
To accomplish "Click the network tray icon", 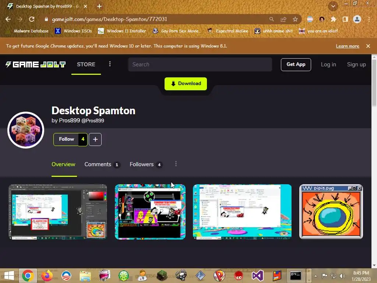I will [x=334, y=276].
